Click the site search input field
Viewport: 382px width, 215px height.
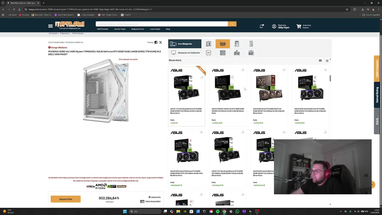click(161, 24)
